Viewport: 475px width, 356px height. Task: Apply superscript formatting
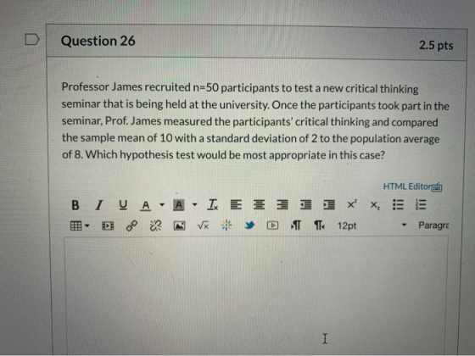coord(352,204)
